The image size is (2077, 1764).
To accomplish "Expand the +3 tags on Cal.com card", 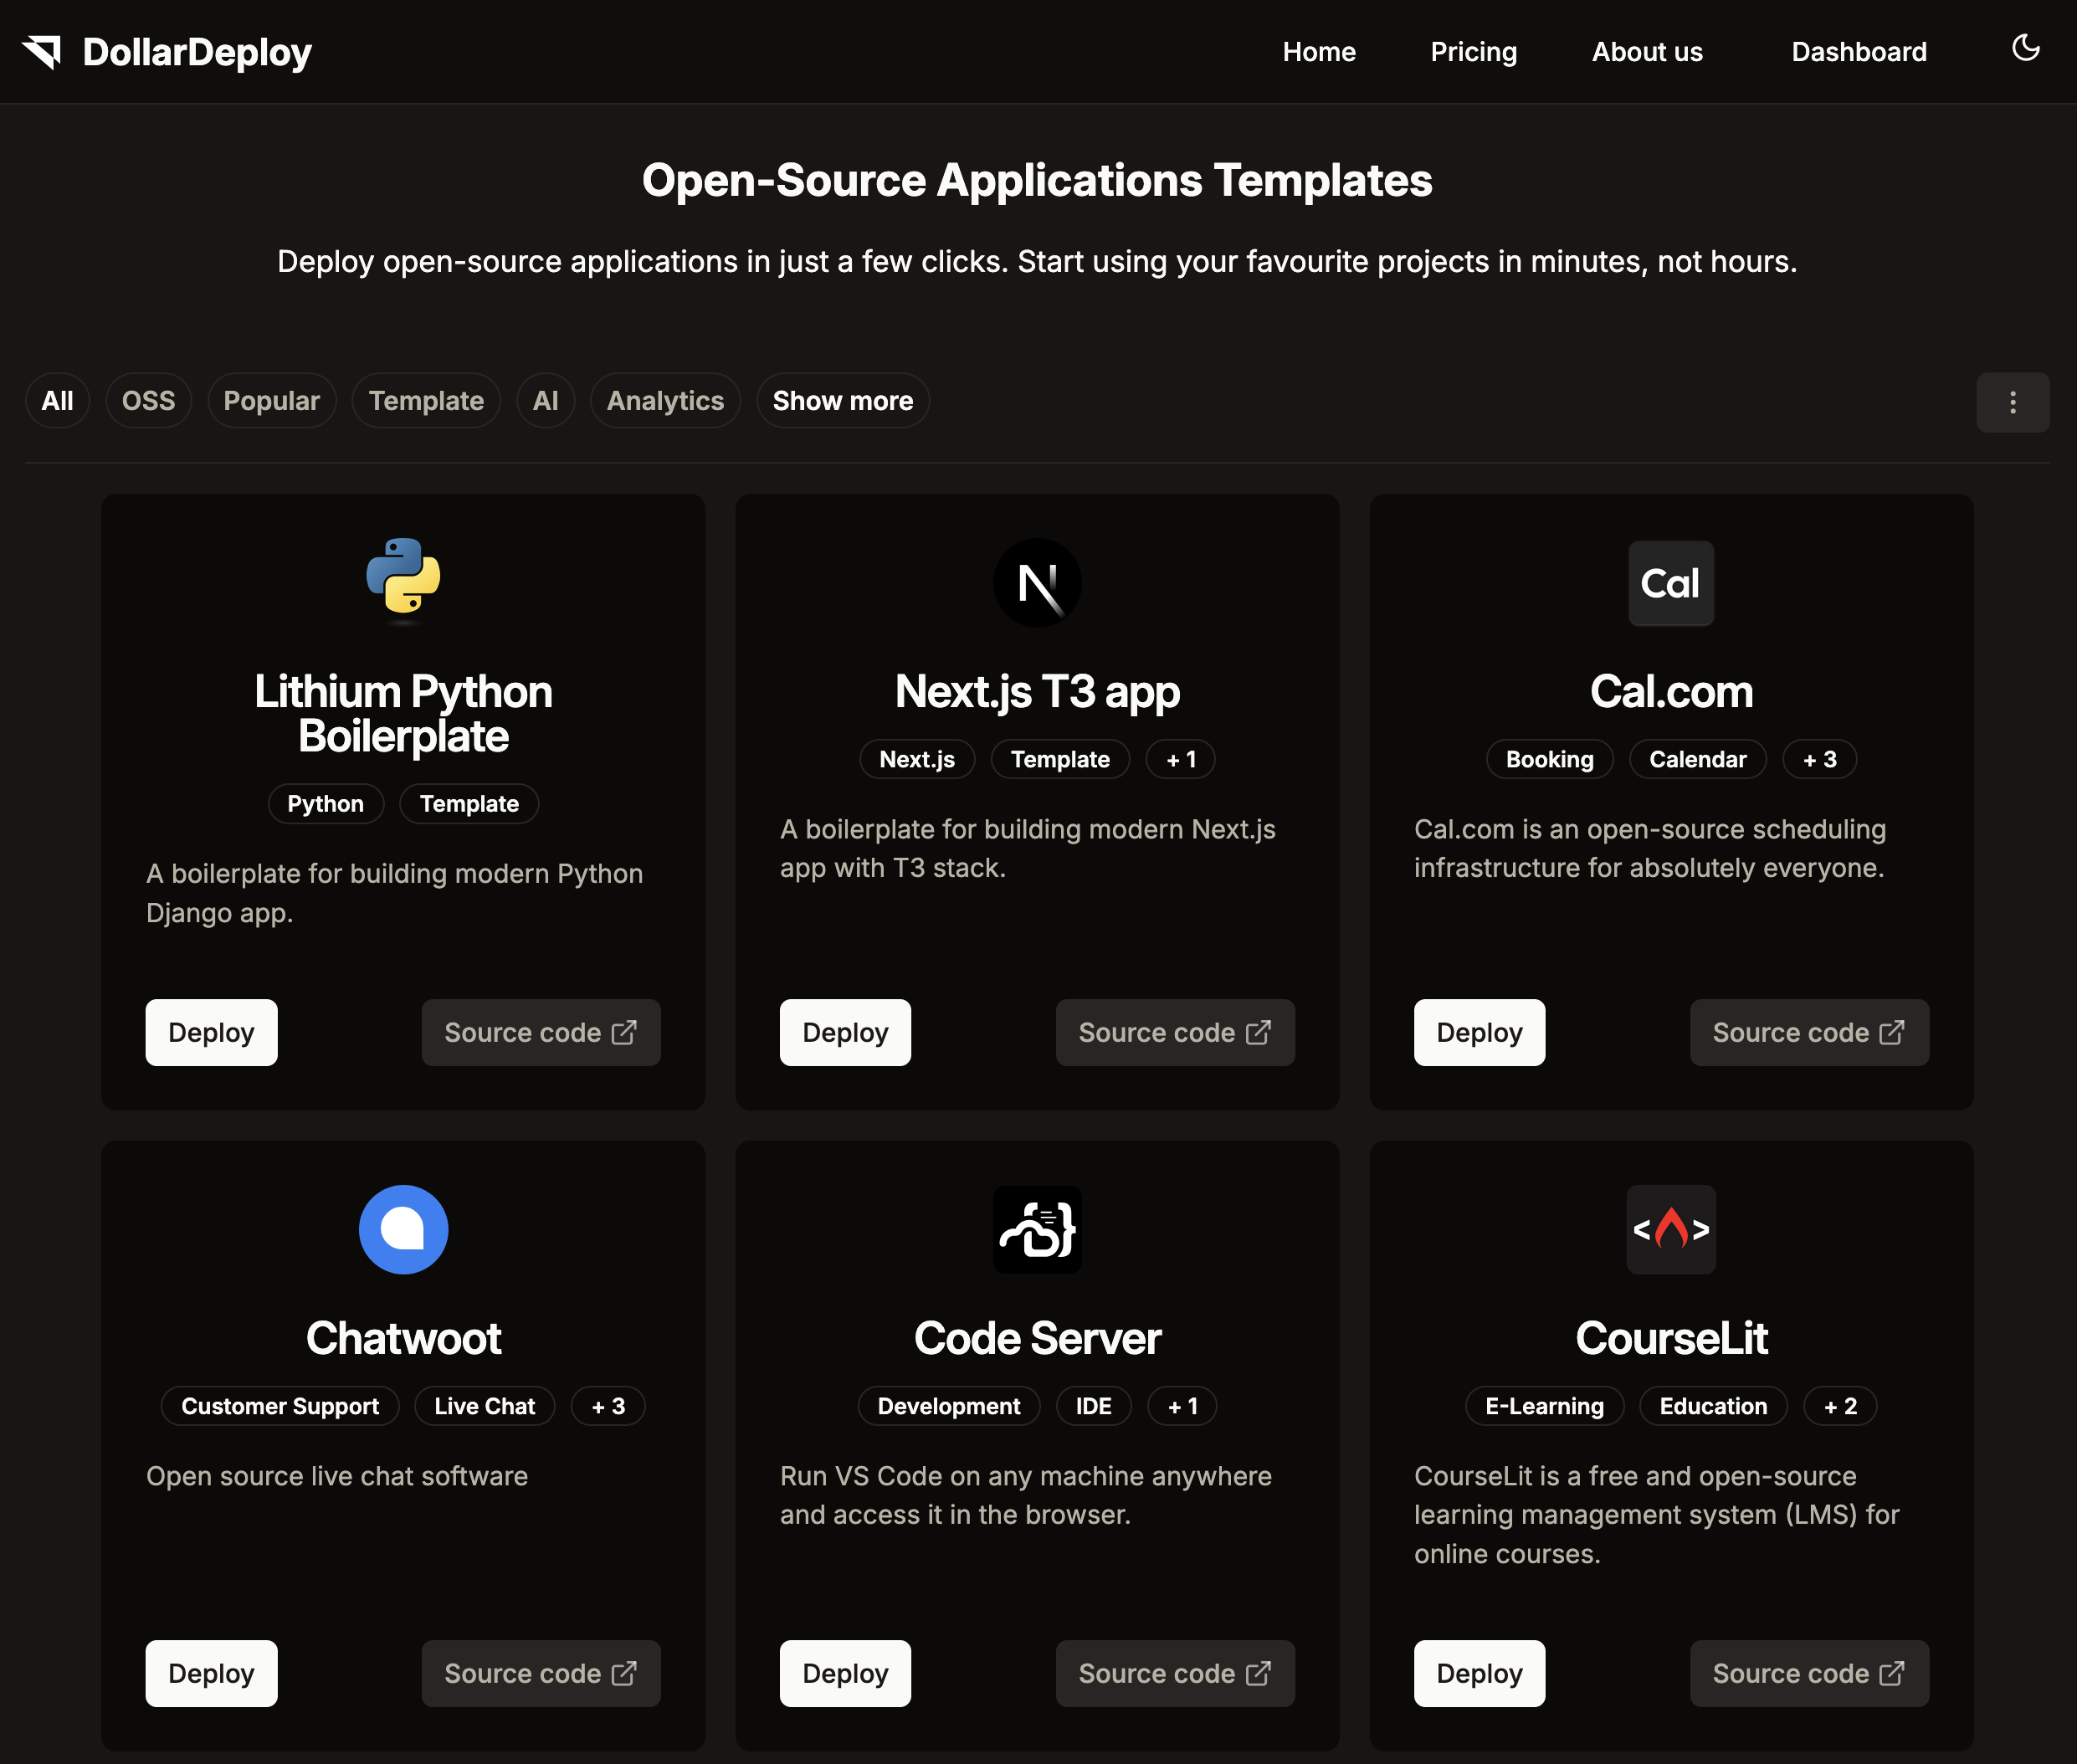I will coord(1820,759).
